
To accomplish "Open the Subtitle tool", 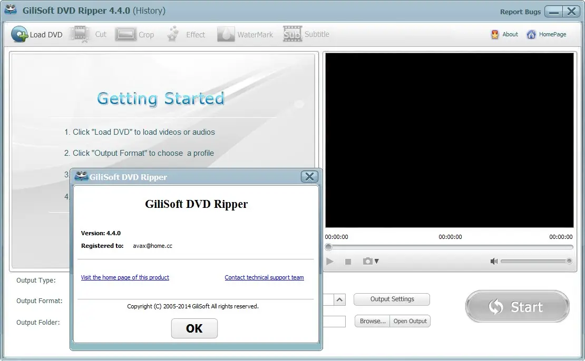I will click(x=306, y=34).
